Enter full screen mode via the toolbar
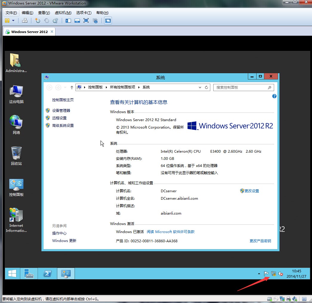 86,21
